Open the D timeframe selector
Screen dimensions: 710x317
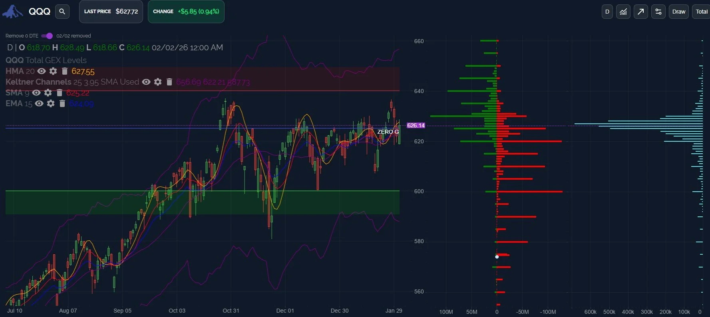click(x=607, y=12)
